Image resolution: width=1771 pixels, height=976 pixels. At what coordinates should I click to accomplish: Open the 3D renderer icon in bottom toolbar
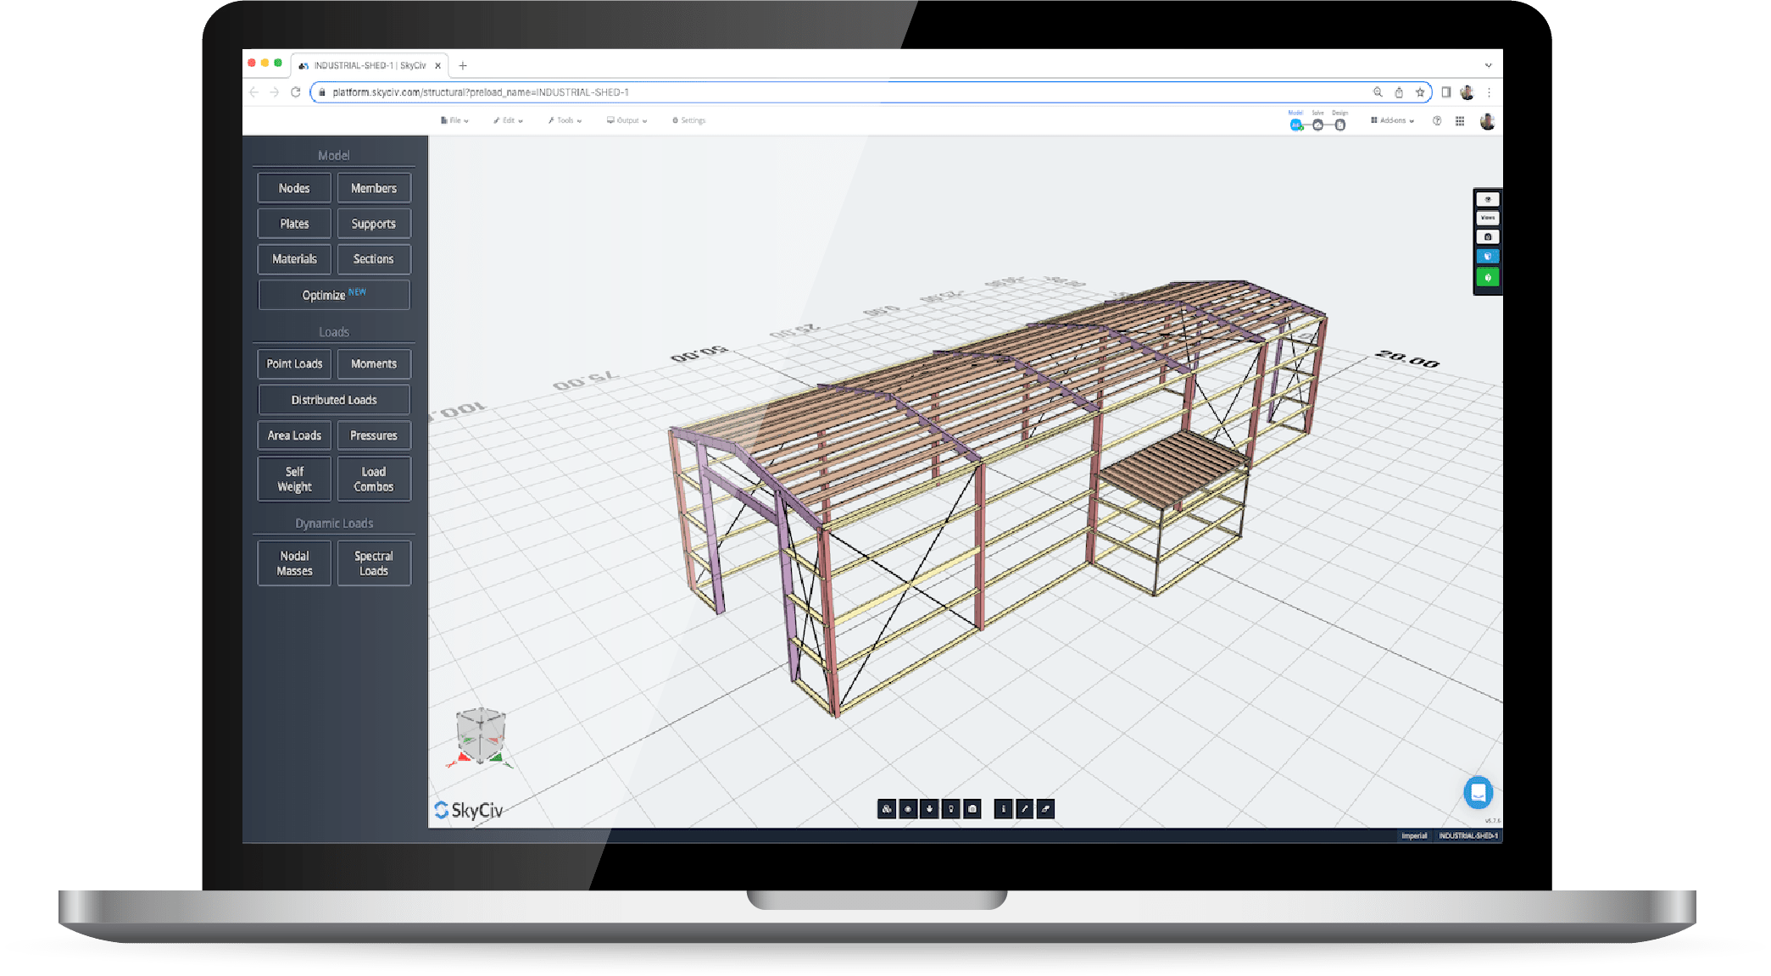point(887,809)
